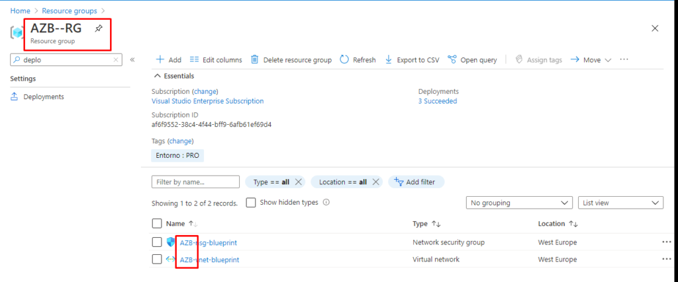Screen dimensions: 678x282
Task: Click the Deployments upload icon in the sidebar
Action: [x=15, y=96]
